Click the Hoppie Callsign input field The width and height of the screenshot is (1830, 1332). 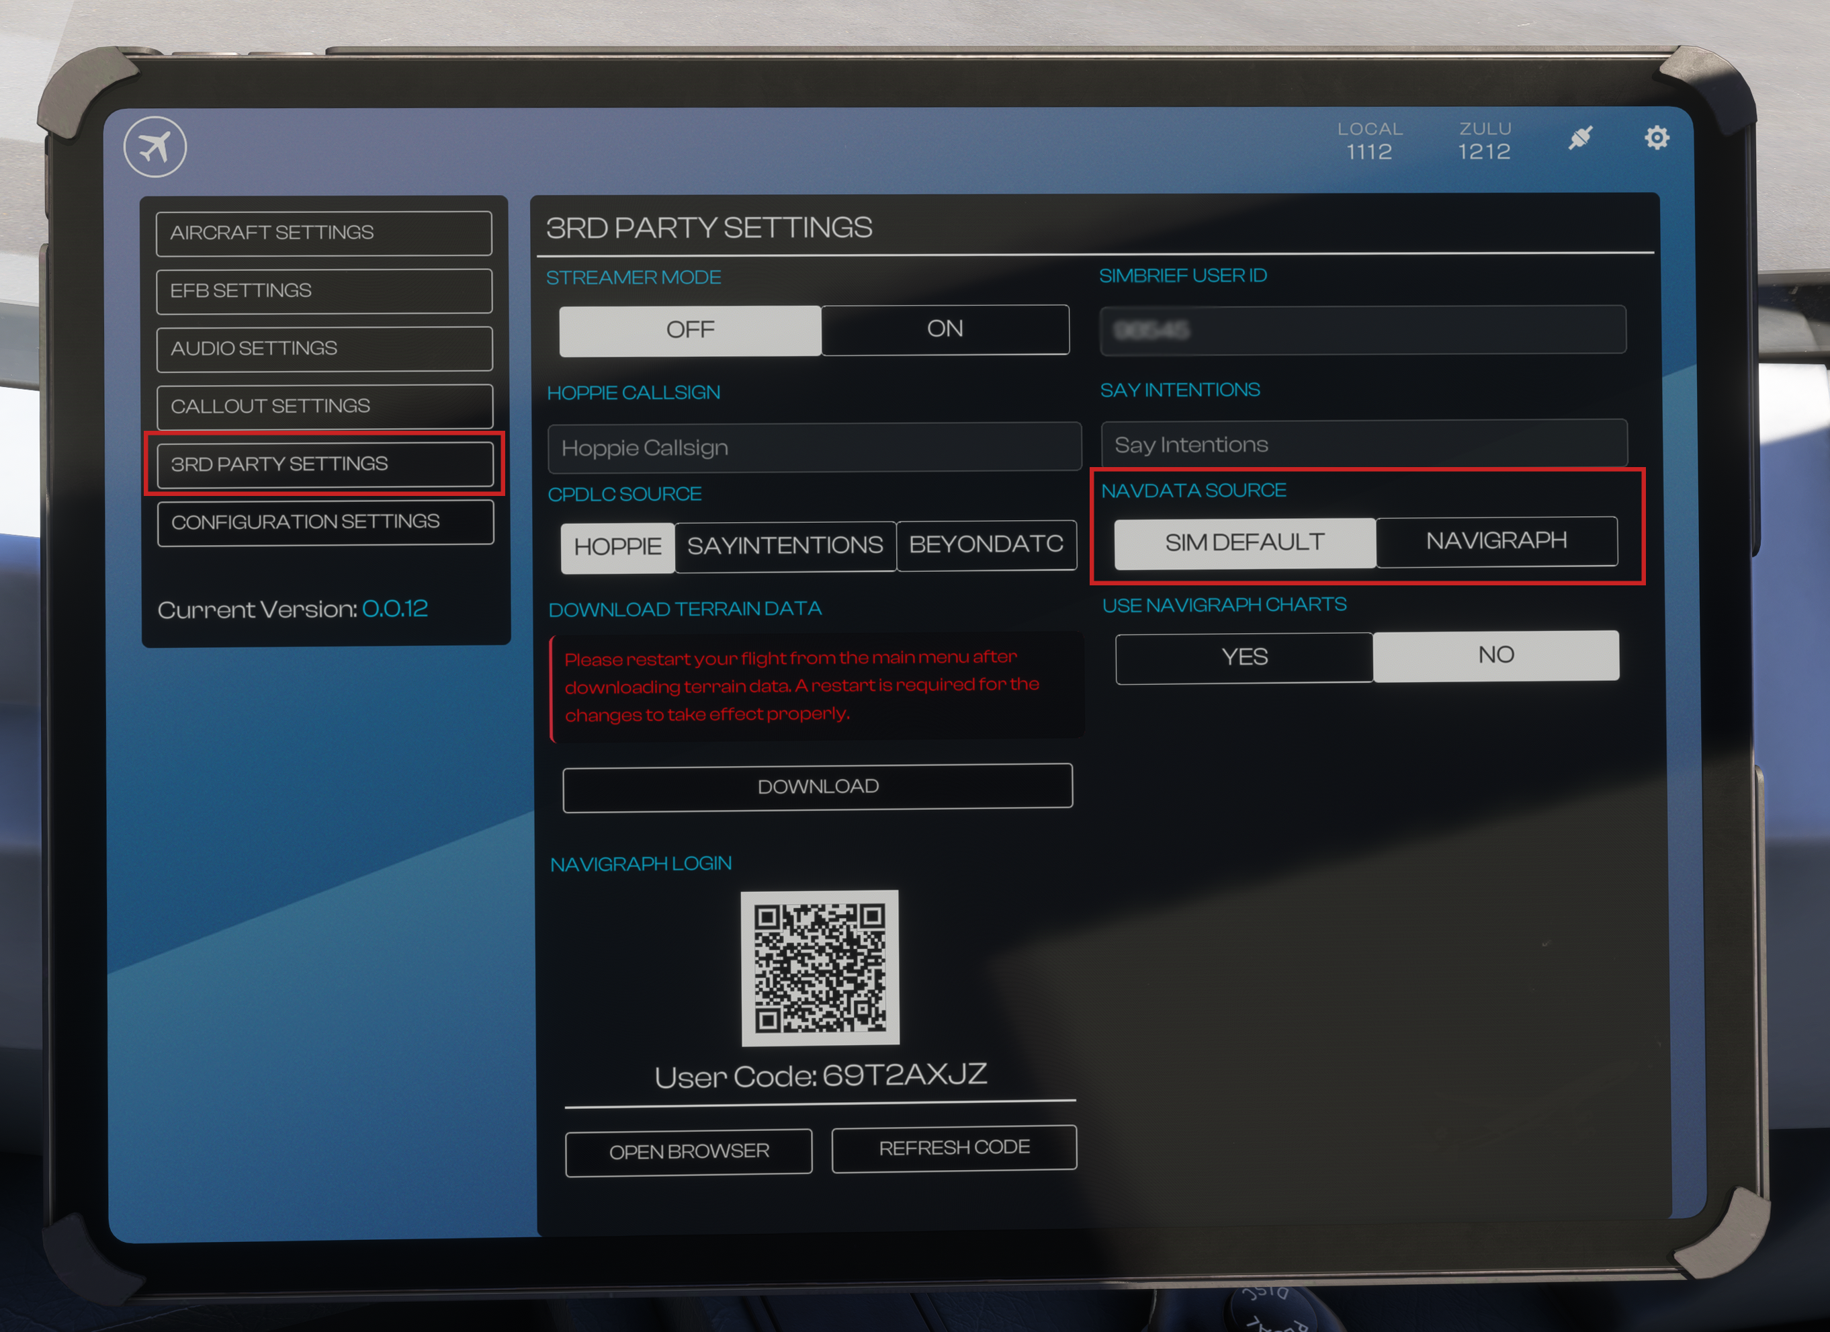(814, 447)
